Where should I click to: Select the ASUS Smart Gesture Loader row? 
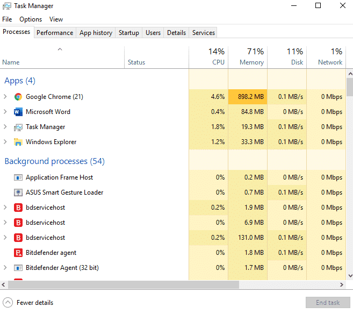173,192
